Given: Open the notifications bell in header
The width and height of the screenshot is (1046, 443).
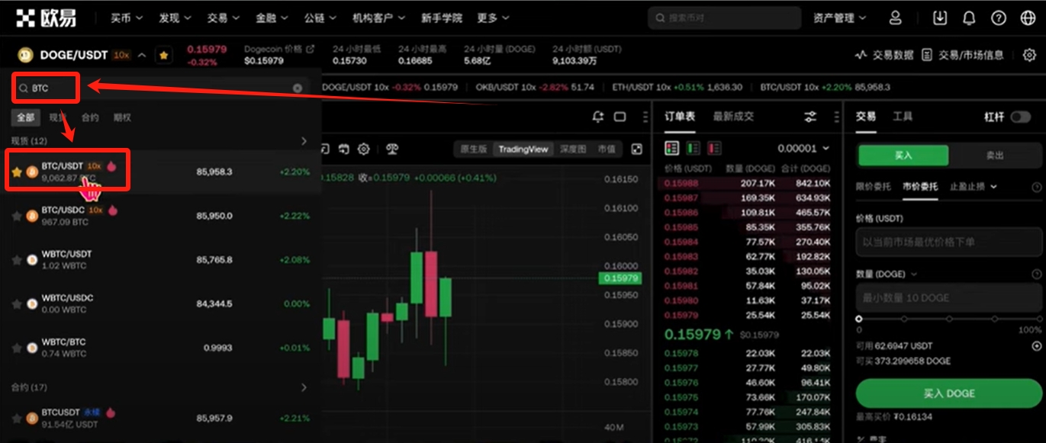Looking at the screenshot, I should click(969, 18).
